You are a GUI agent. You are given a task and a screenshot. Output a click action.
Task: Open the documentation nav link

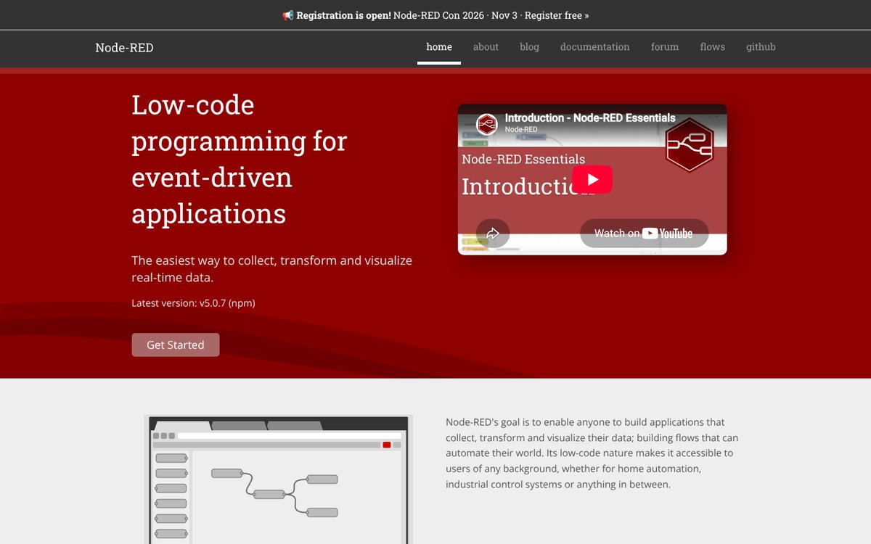[x=594, y=47]
